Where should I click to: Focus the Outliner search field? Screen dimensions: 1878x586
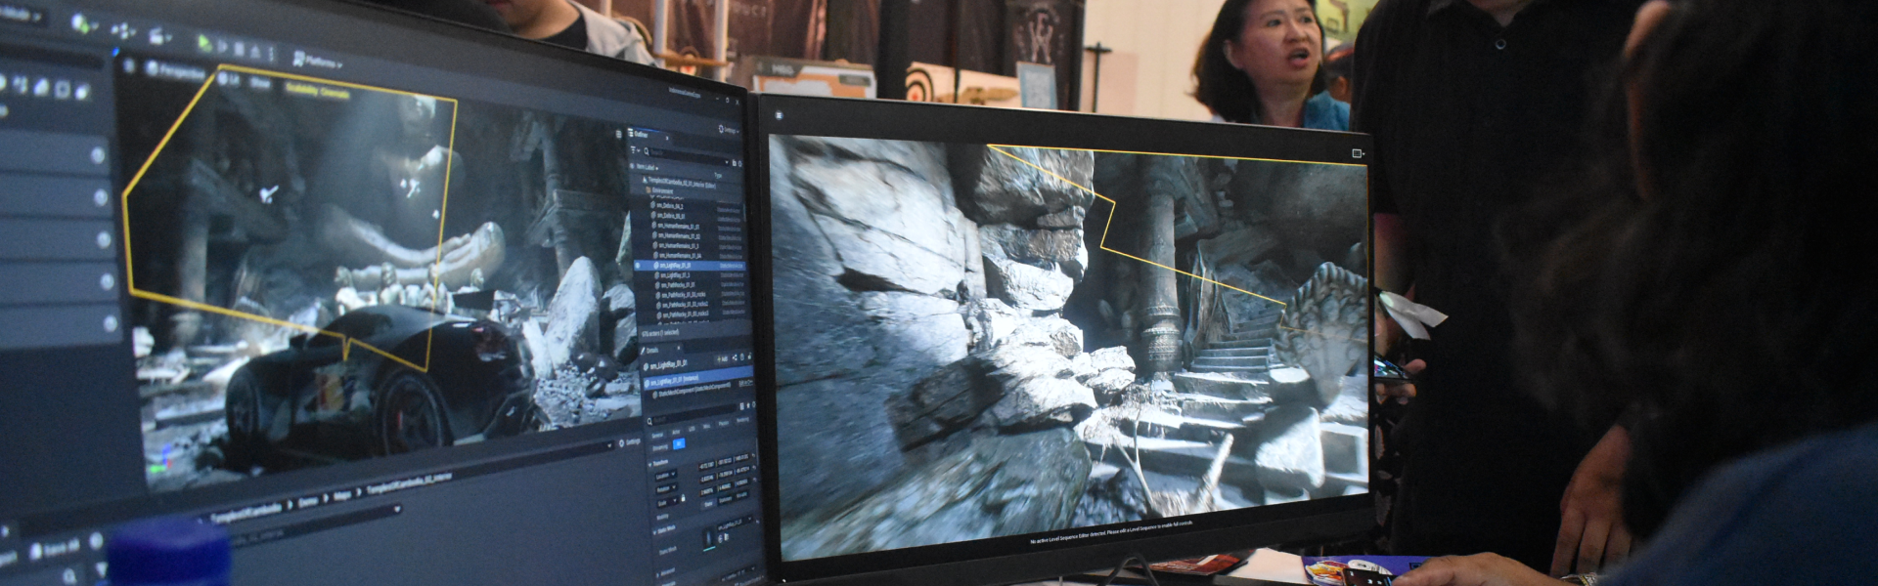pyautogui.click(x=688, y=154)
